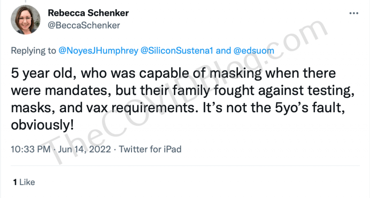
Task: Open the @edsuom mention
Action: (254, 51)
